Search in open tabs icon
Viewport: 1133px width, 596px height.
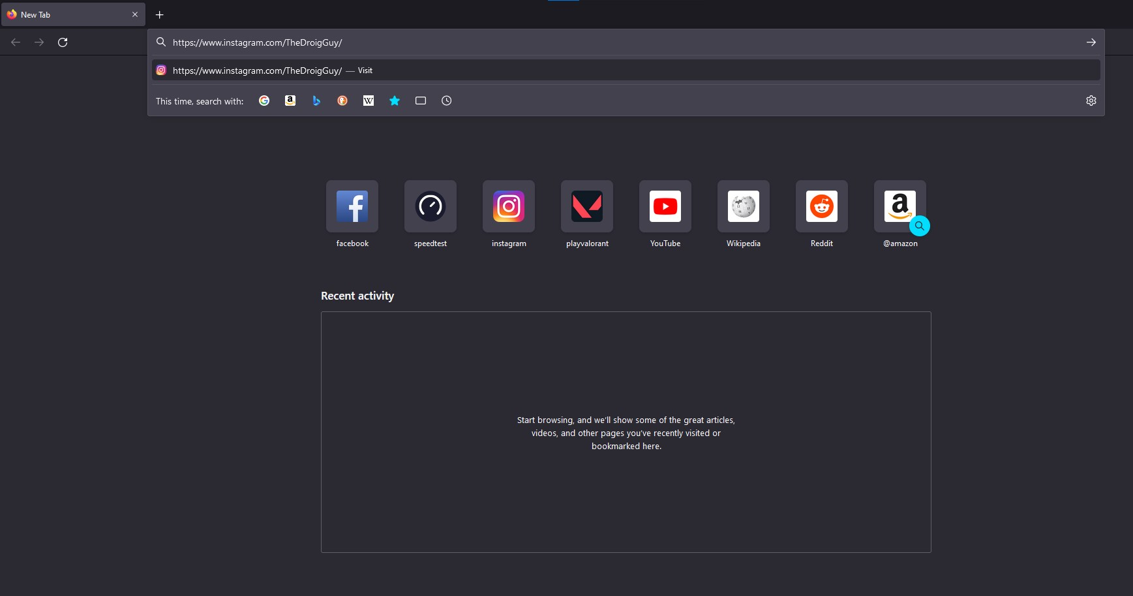[421, 101]
